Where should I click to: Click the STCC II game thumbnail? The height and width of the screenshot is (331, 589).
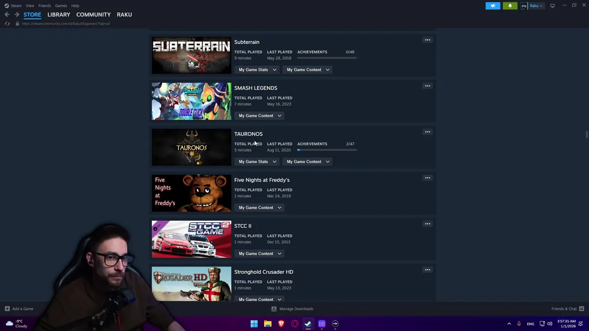(191, 239)
